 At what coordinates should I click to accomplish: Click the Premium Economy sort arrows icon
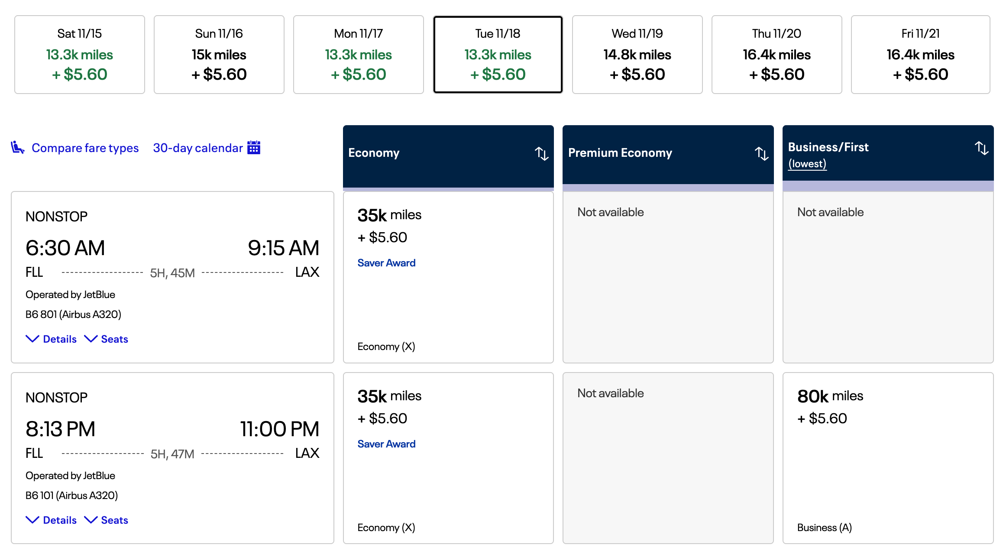click(761, 153)
